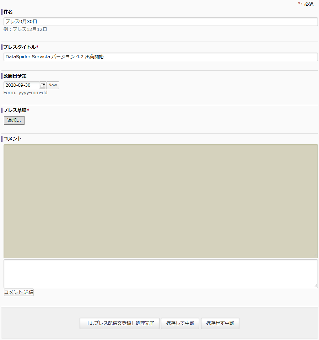319x340 pixels.
Task: Click the コメント section heading
Action: (12, 139)
